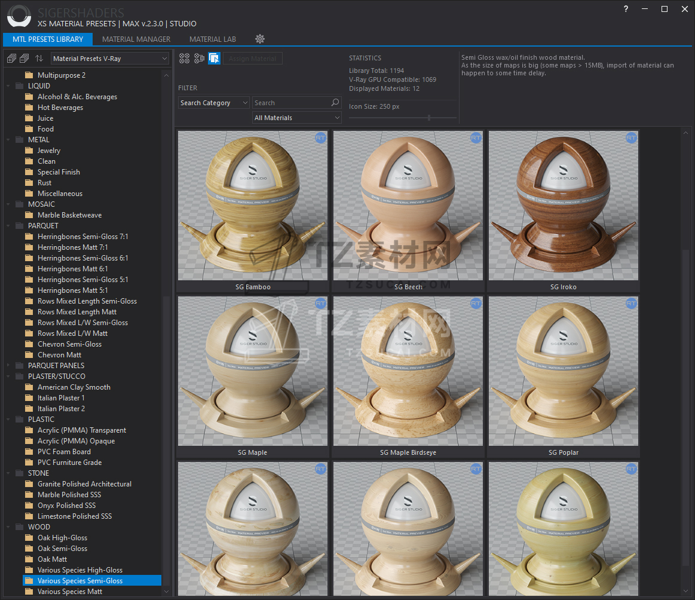Click the folder icon beside Marble Basketweave
695x600 pixels.
pos(29,215)
